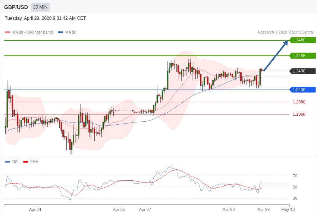Click the pink MA 20 legend swatch
Screen dimensions: 317x215
coord(7,32)
